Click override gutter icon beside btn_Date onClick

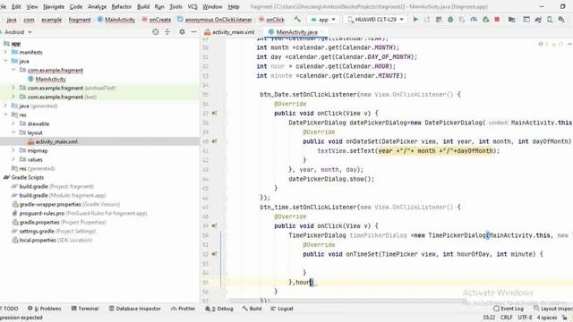(x=215, y=114)
